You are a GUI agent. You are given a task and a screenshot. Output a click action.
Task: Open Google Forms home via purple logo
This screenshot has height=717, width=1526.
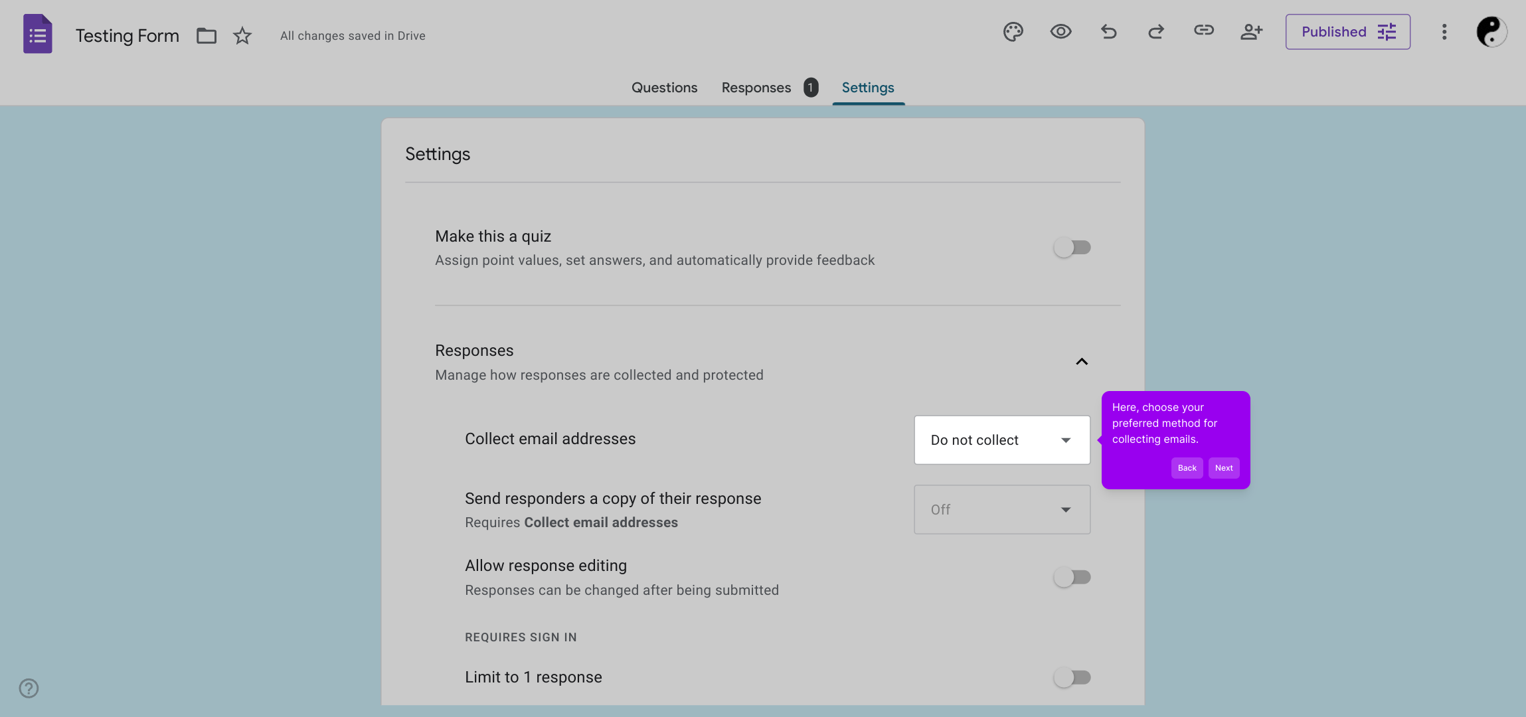[38, 35]
